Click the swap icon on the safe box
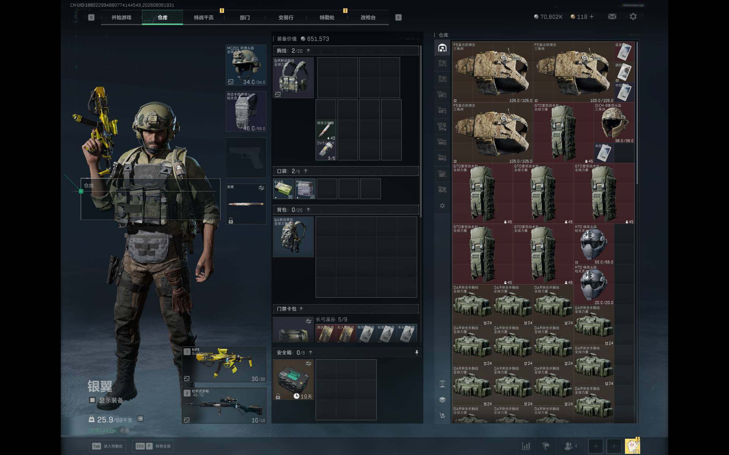The height and width of the screenshot is (455, 729). 308,364
